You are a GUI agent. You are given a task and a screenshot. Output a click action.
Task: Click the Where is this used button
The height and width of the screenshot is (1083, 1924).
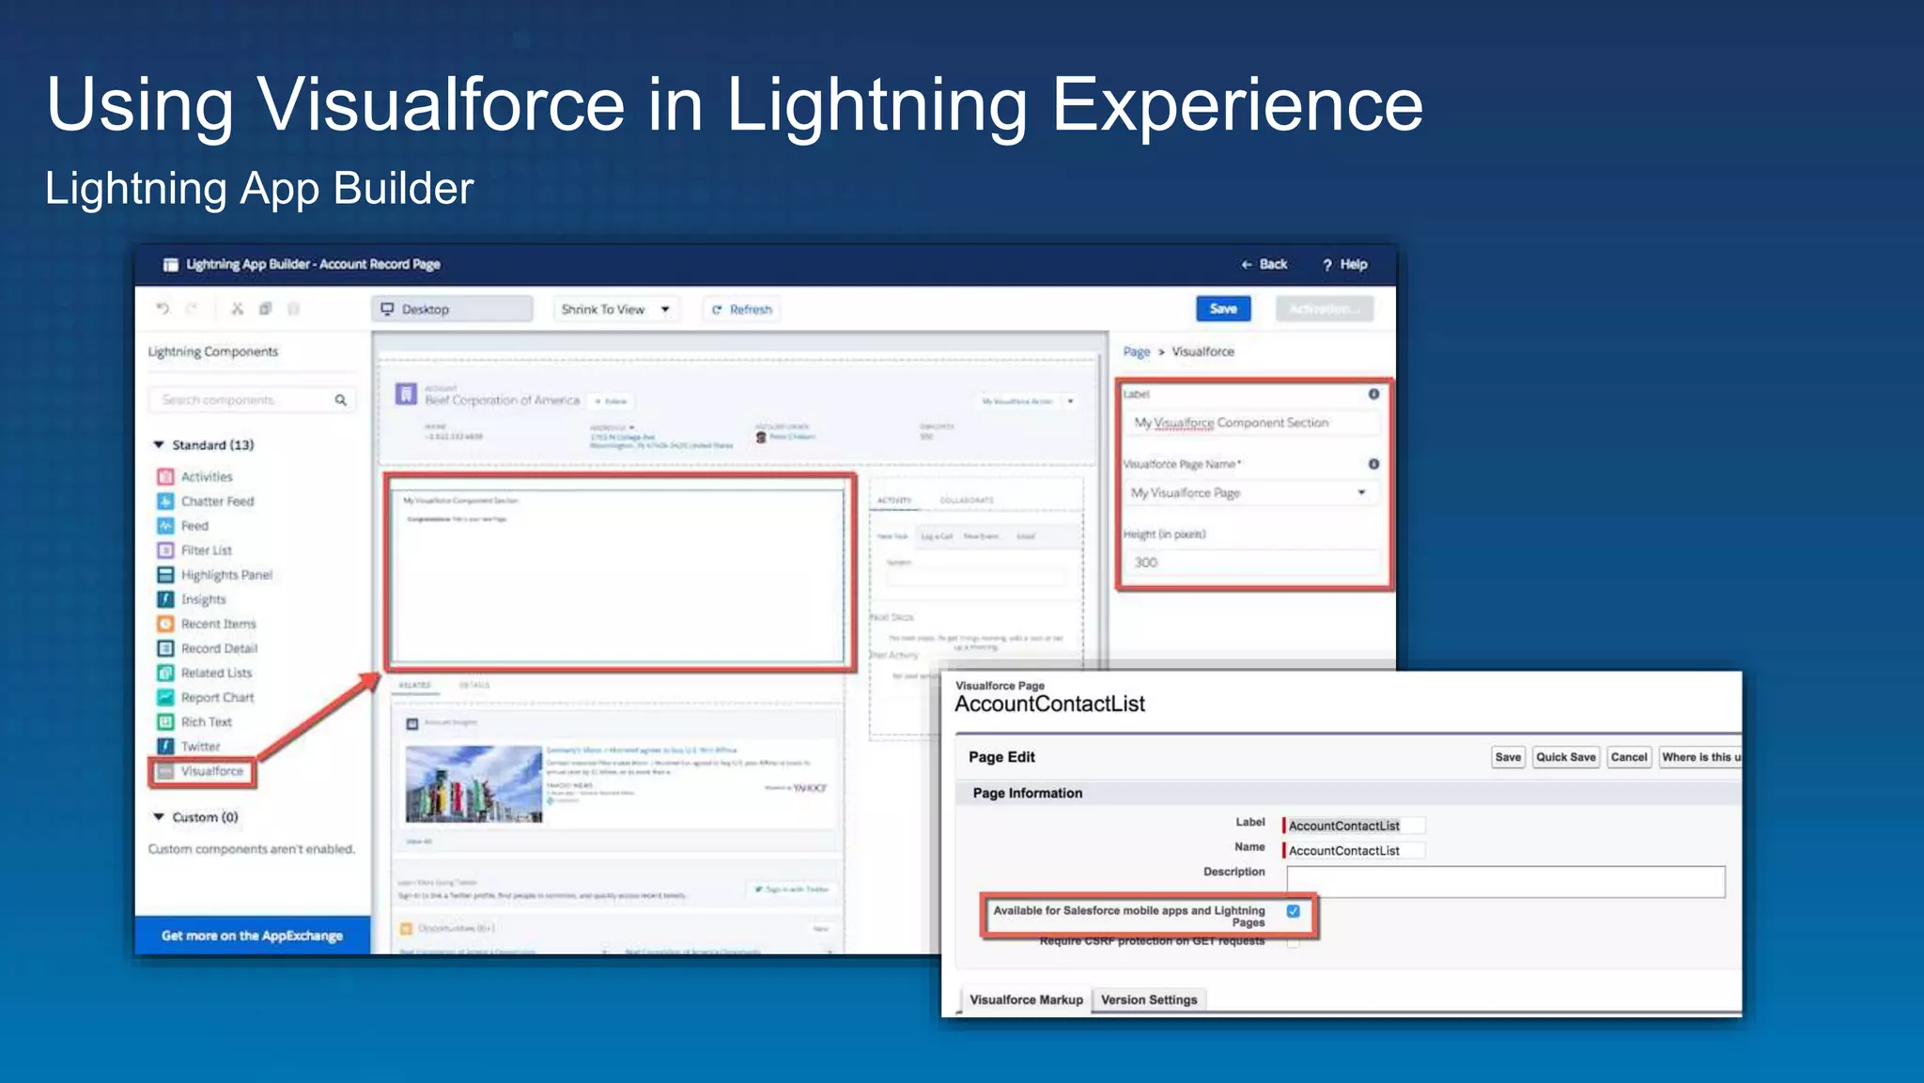click(1699, 757)
